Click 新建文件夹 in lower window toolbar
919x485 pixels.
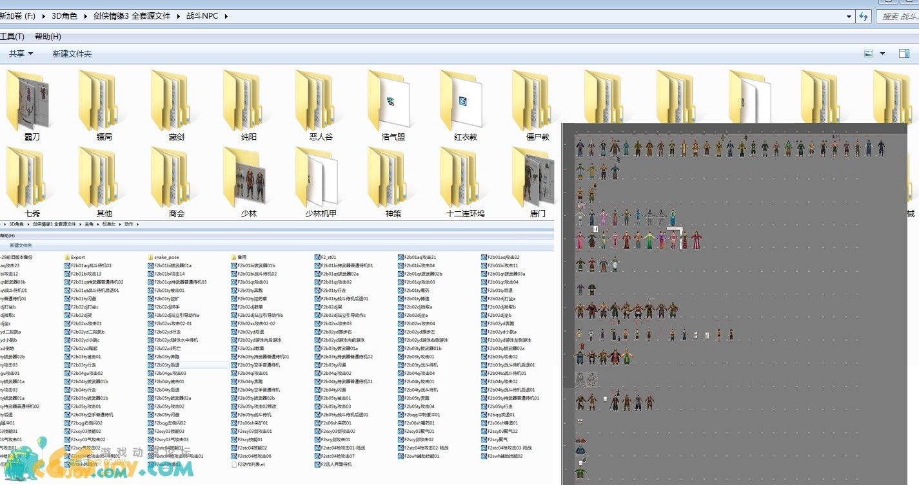click(x=21, y=245)
